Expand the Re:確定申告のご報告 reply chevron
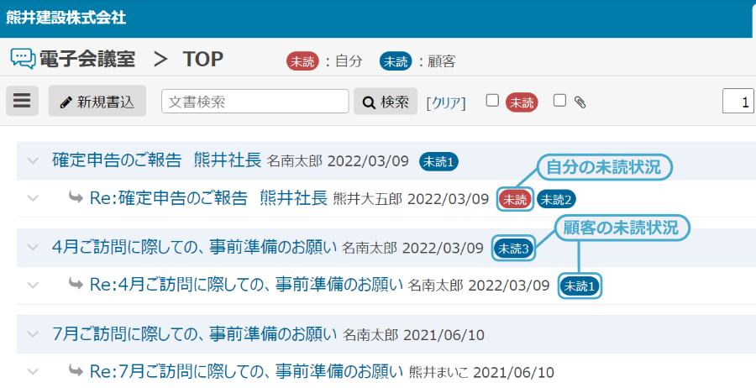756x388 pixels. click(x=33, y=199)
